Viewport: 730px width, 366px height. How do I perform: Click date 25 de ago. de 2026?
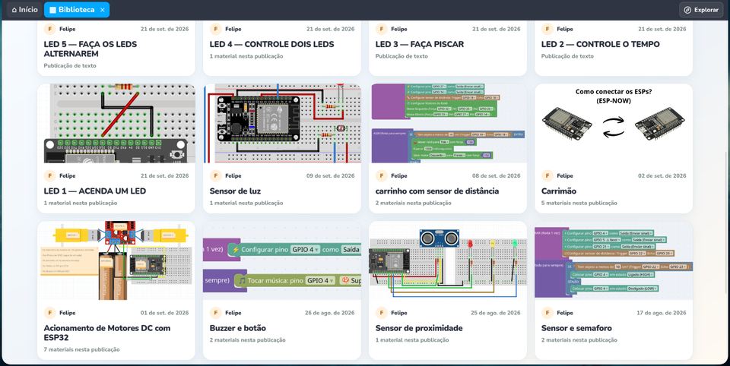coord(495,313)
